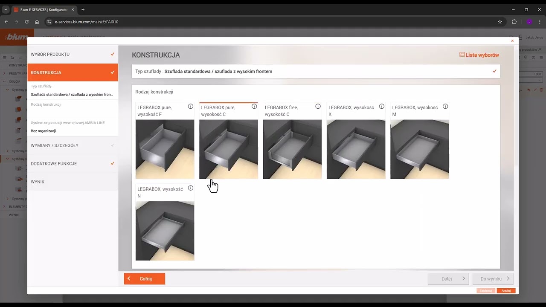The height and width of the screenshot is (307, 546).
Task: Click the address bar URL
Action: coord(87,22)
